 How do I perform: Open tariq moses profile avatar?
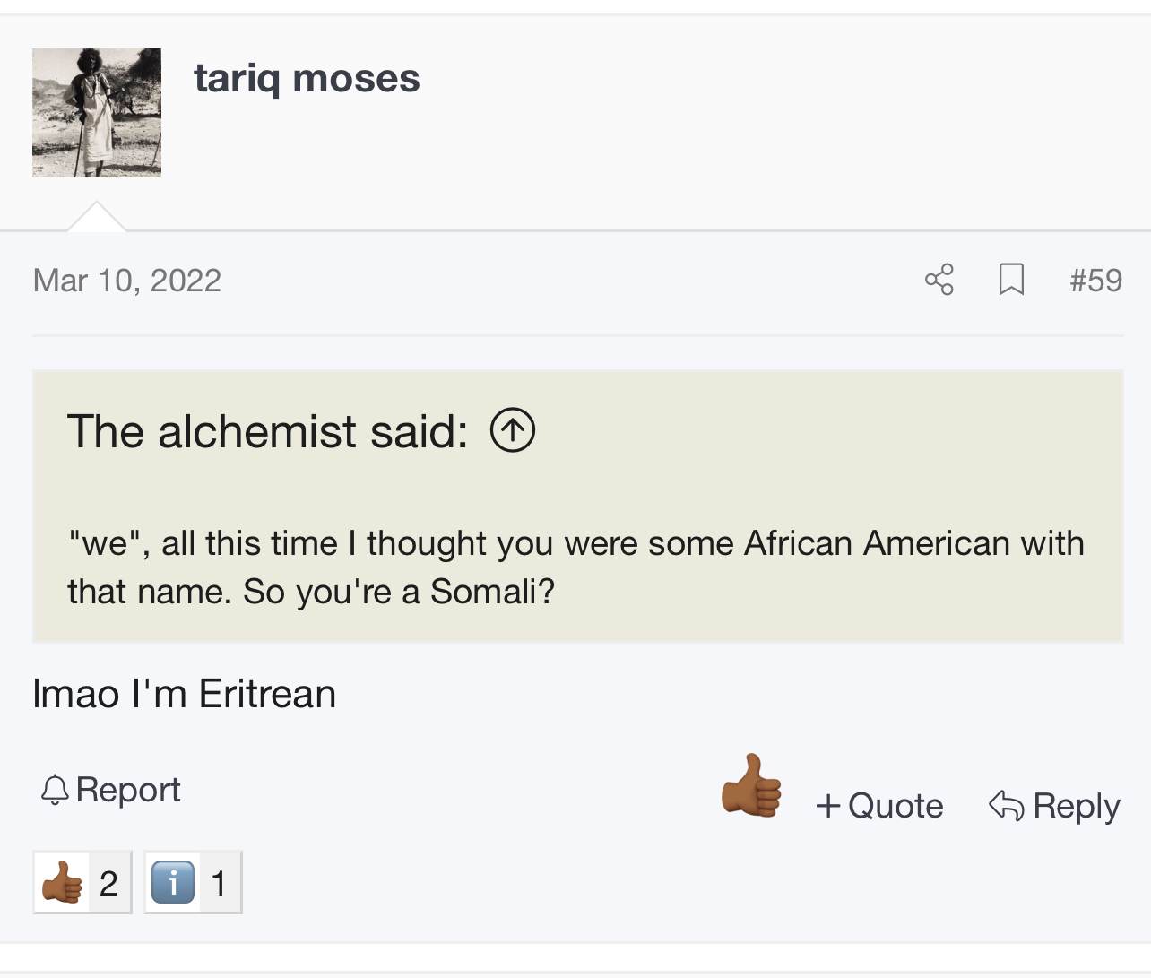click(97, 113)
